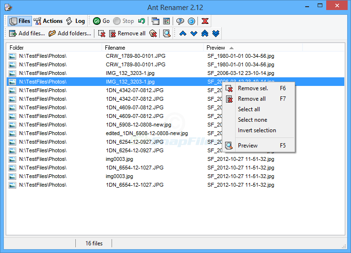Screen dimensions: 351x253
Task: Click the 16 files status bar entry
Action: (x=94, y=243)
